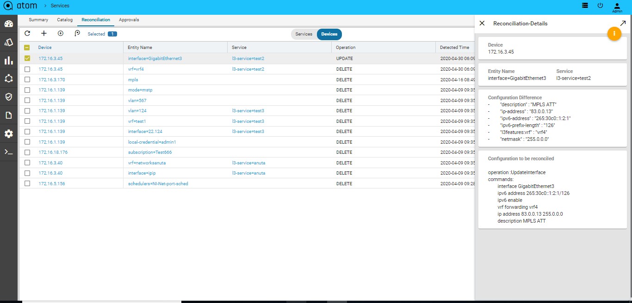
Task: Refresh the reconciliation table
Action: 27,33
